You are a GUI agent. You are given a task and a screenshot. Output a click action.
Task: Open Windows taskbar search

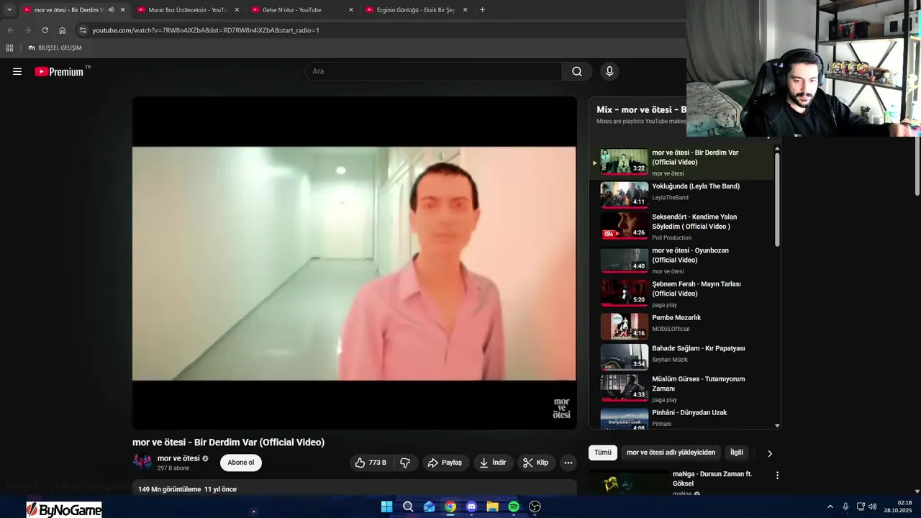(x=408, y=506)
